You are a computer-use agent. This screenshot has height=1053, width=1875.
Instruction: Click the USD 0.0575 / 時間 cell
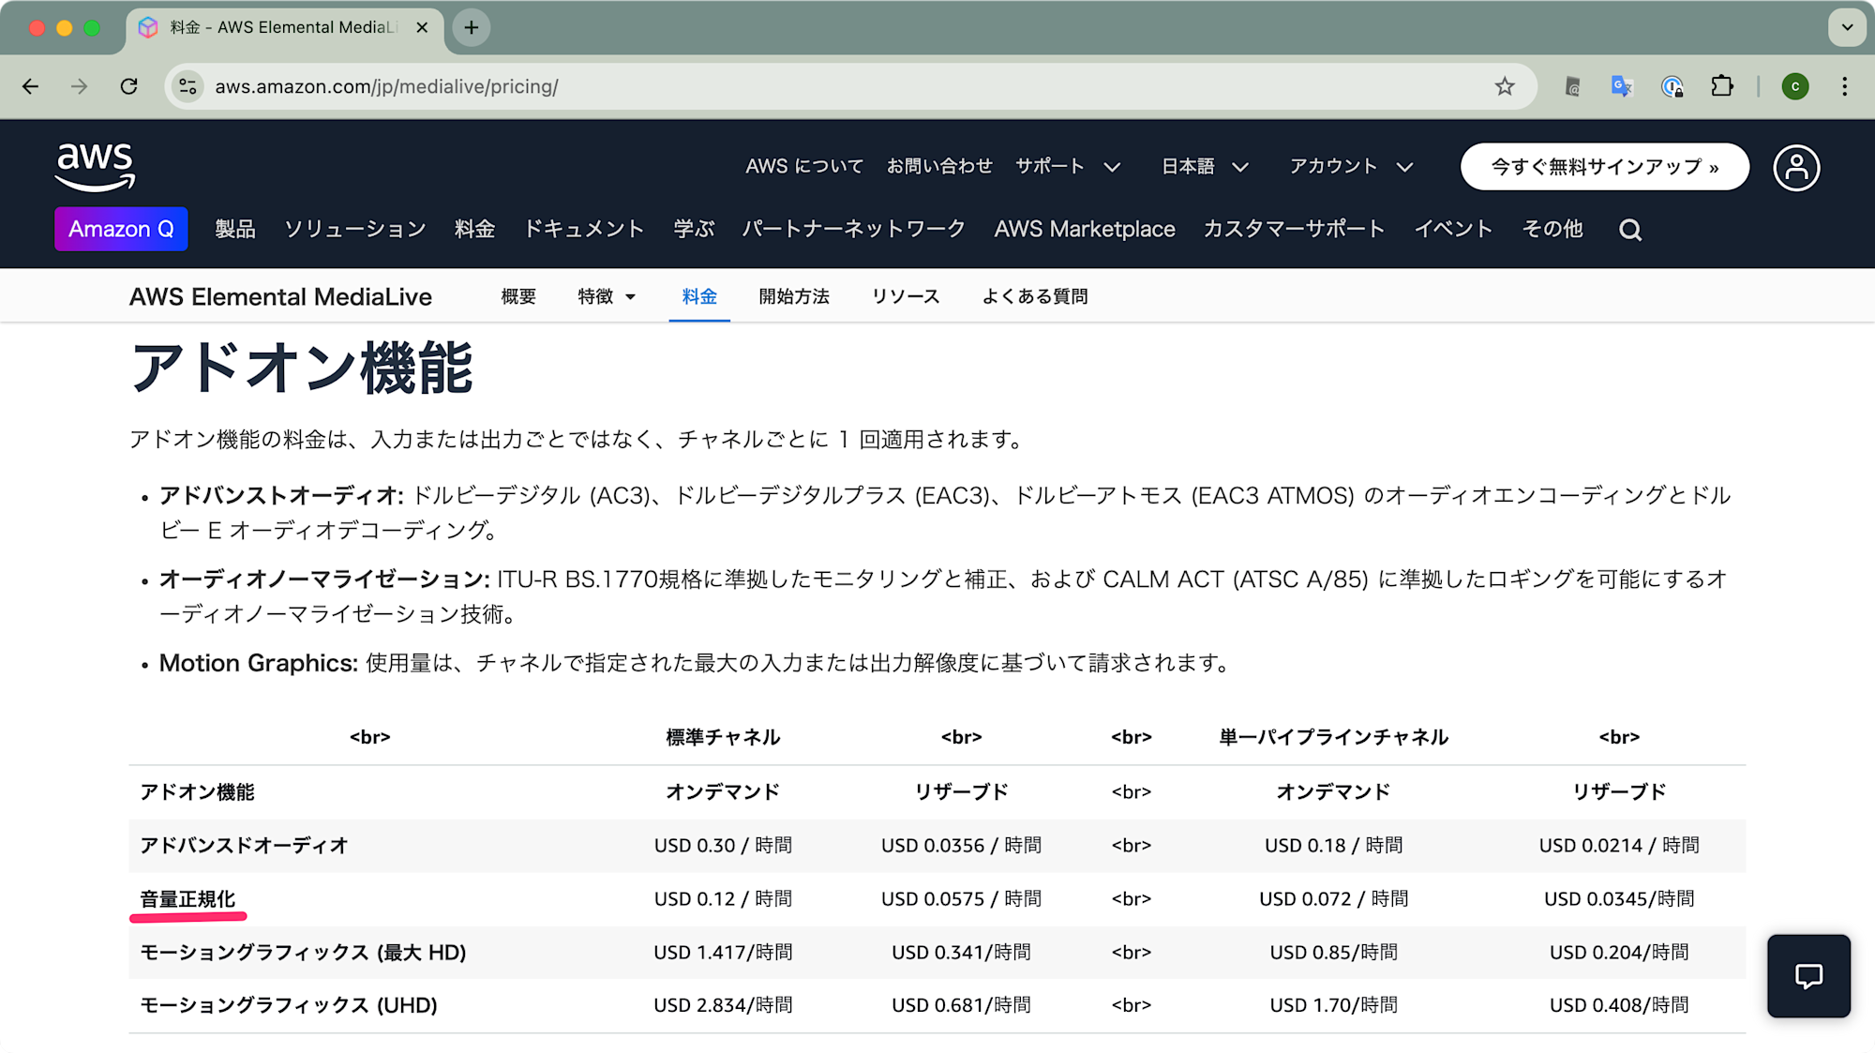coord(961,899)
